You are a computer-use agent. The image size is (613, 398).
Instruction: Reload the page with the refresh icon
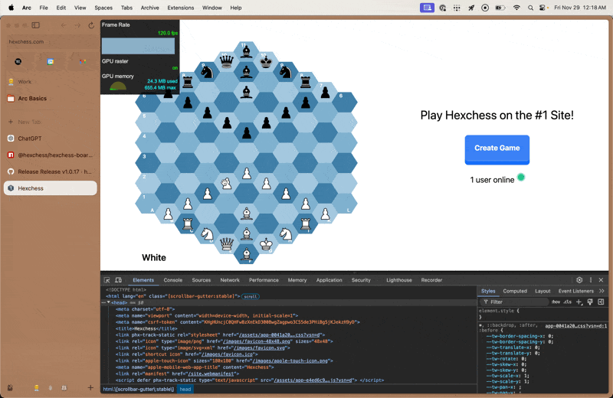pos(91,25)
